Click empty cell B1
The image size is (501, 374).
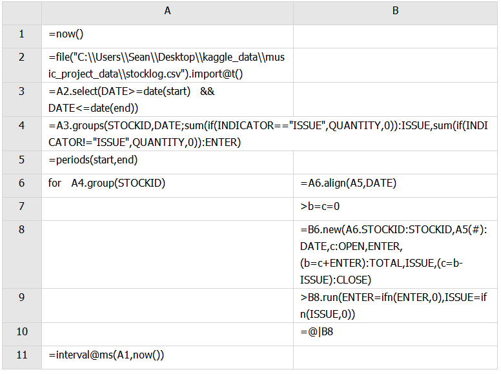click(395, 36)
